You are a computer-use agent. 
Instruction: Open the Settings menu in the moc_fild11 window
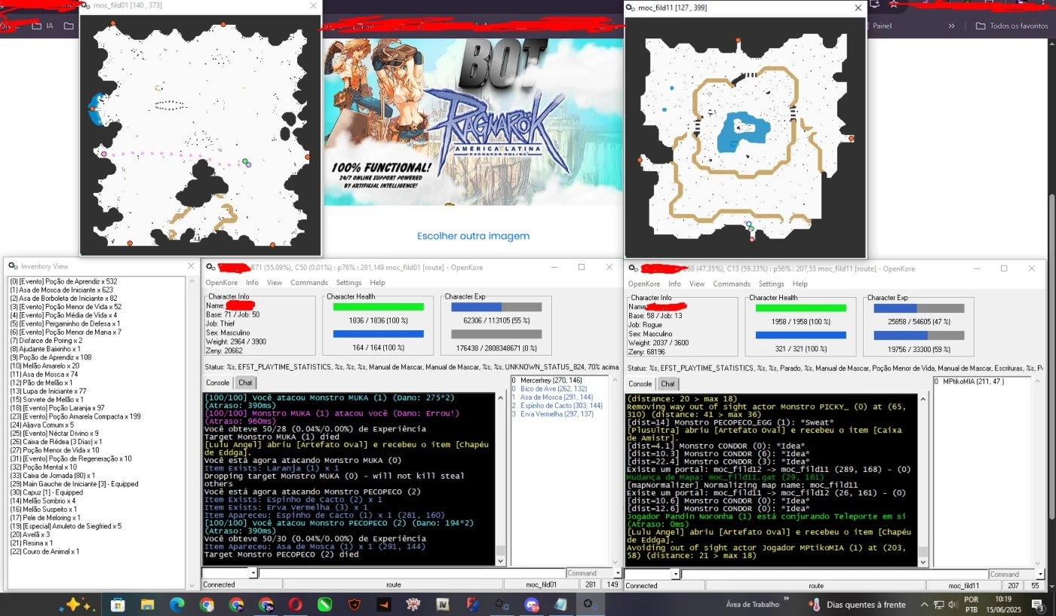[x=771, y=284]
